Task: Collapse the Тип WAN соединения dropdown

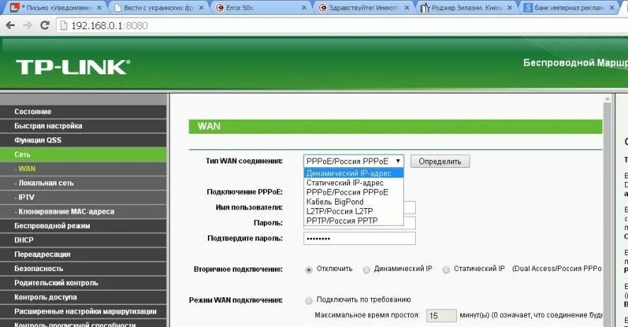Action: (x=354, y=161)
